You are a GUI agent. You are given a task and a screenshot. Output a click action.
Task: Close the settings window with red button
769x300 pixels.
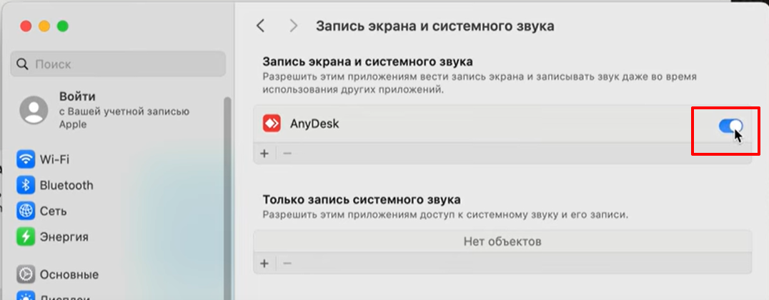pyautogui.click(x=26, y=26)
